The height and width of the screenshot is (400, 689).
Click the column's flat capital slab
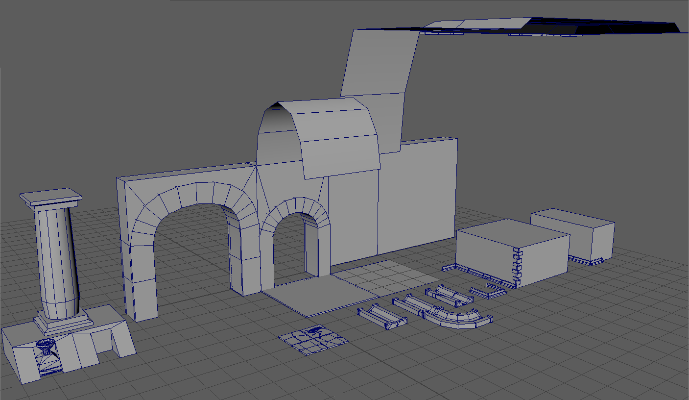pyautogui.click(x=50, y=198)
